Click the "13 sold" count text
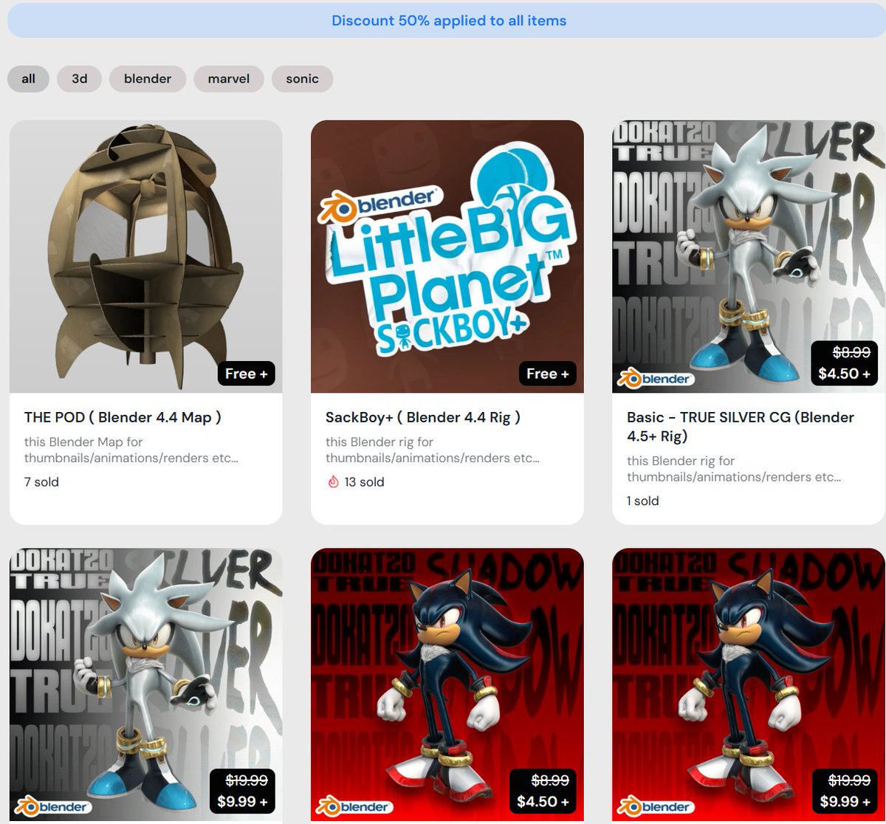 (364, 482)
